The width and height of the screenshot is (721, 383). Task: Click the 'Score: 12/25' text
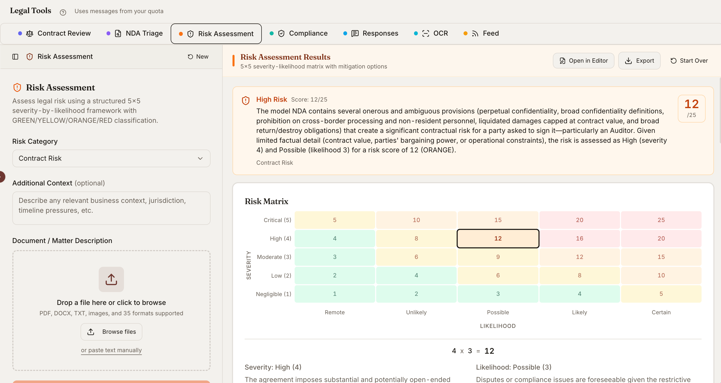(x=309, y=100)
